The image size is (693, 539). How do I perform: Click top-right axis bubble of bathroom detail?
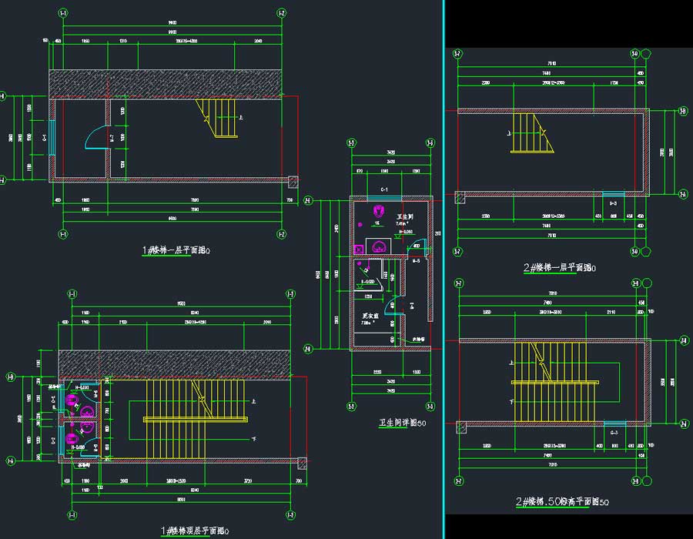pyautogui.click(x=430, y=142)
